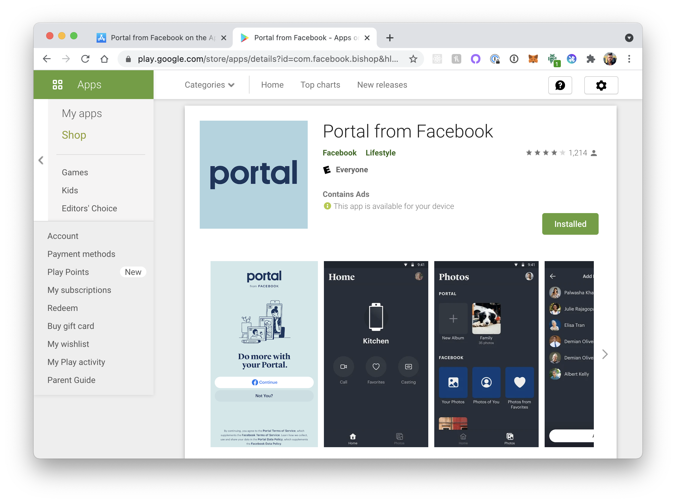This screenshot has height=503, width=676.
Task: Select the Home tab in navigation
Action: (x=272, y=85)
